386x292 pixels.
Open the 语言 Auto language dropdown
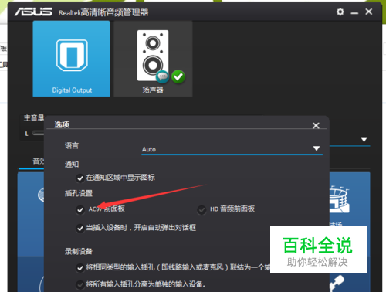pos(232,149)
